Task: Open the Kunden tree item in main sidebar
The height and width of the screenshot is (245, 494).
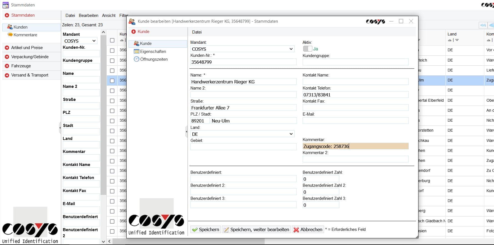Action: click(x=31, y=27)
